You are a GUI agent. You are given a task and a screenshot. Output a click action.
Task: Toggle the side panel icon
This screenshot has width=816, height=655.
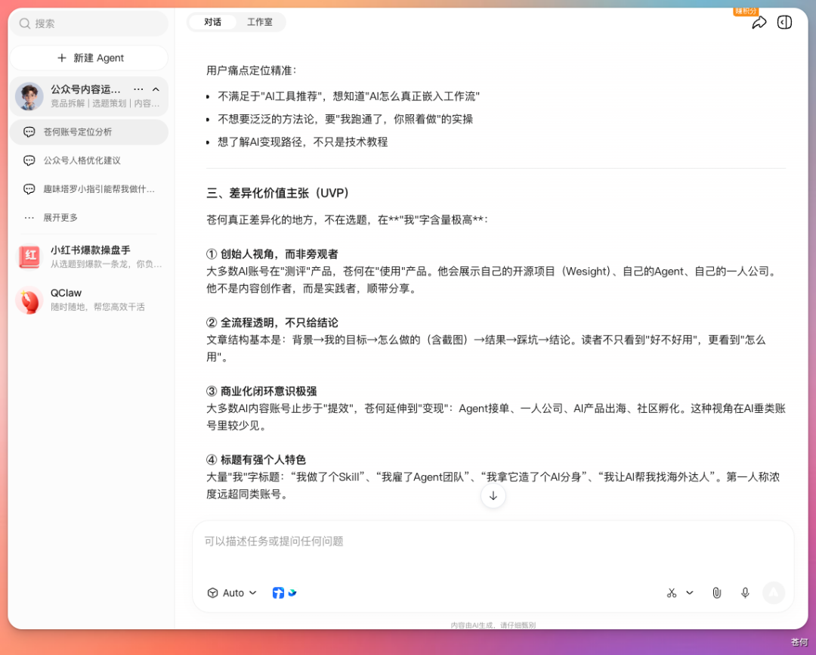[784, 23]
